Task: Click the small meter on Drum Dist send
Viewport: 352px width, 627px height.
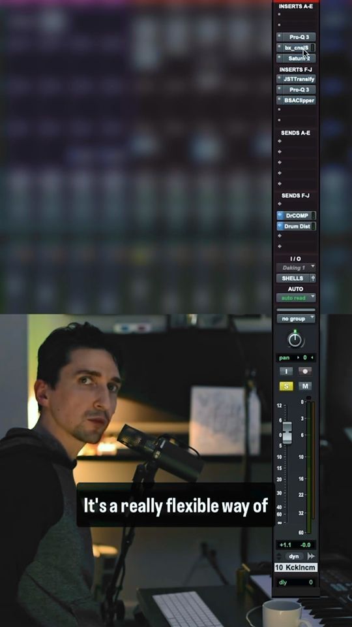Action: point(314,227)
